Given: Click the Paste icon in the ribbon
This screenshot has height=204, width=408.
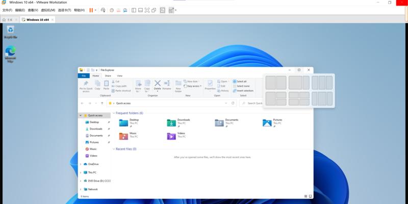Looking at the screenshot, I should pos(106,85).
